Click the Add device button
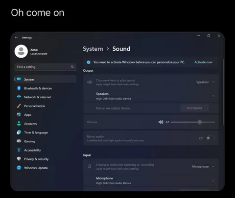The width and height of the screenshot is (235, 198). pos(194,108)
